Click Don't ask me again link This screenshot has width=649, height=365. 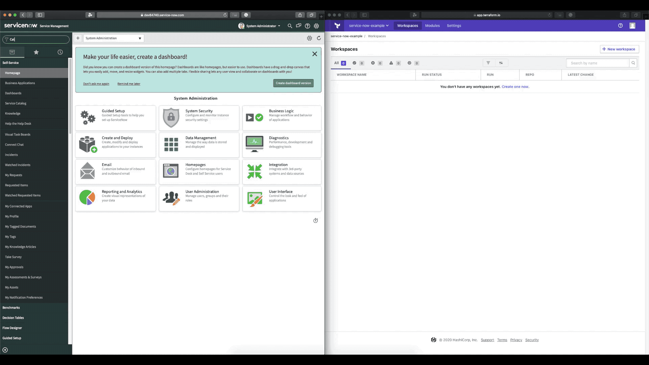tap(96, 84)
